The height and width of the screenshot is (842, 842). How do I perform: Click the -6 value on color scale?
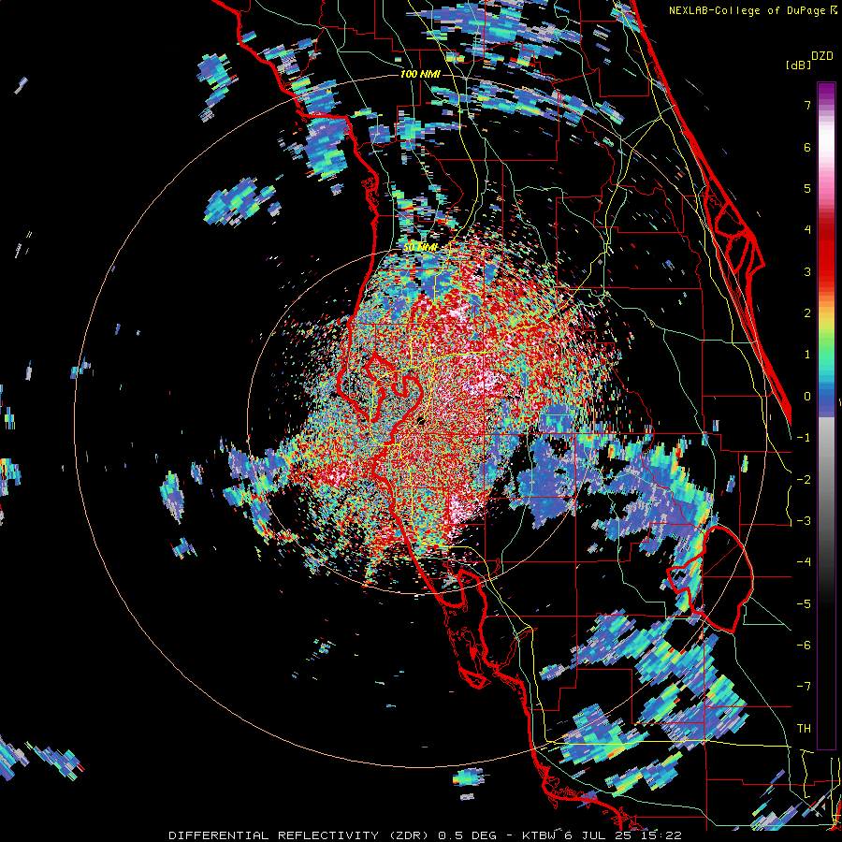click(804, 646)
